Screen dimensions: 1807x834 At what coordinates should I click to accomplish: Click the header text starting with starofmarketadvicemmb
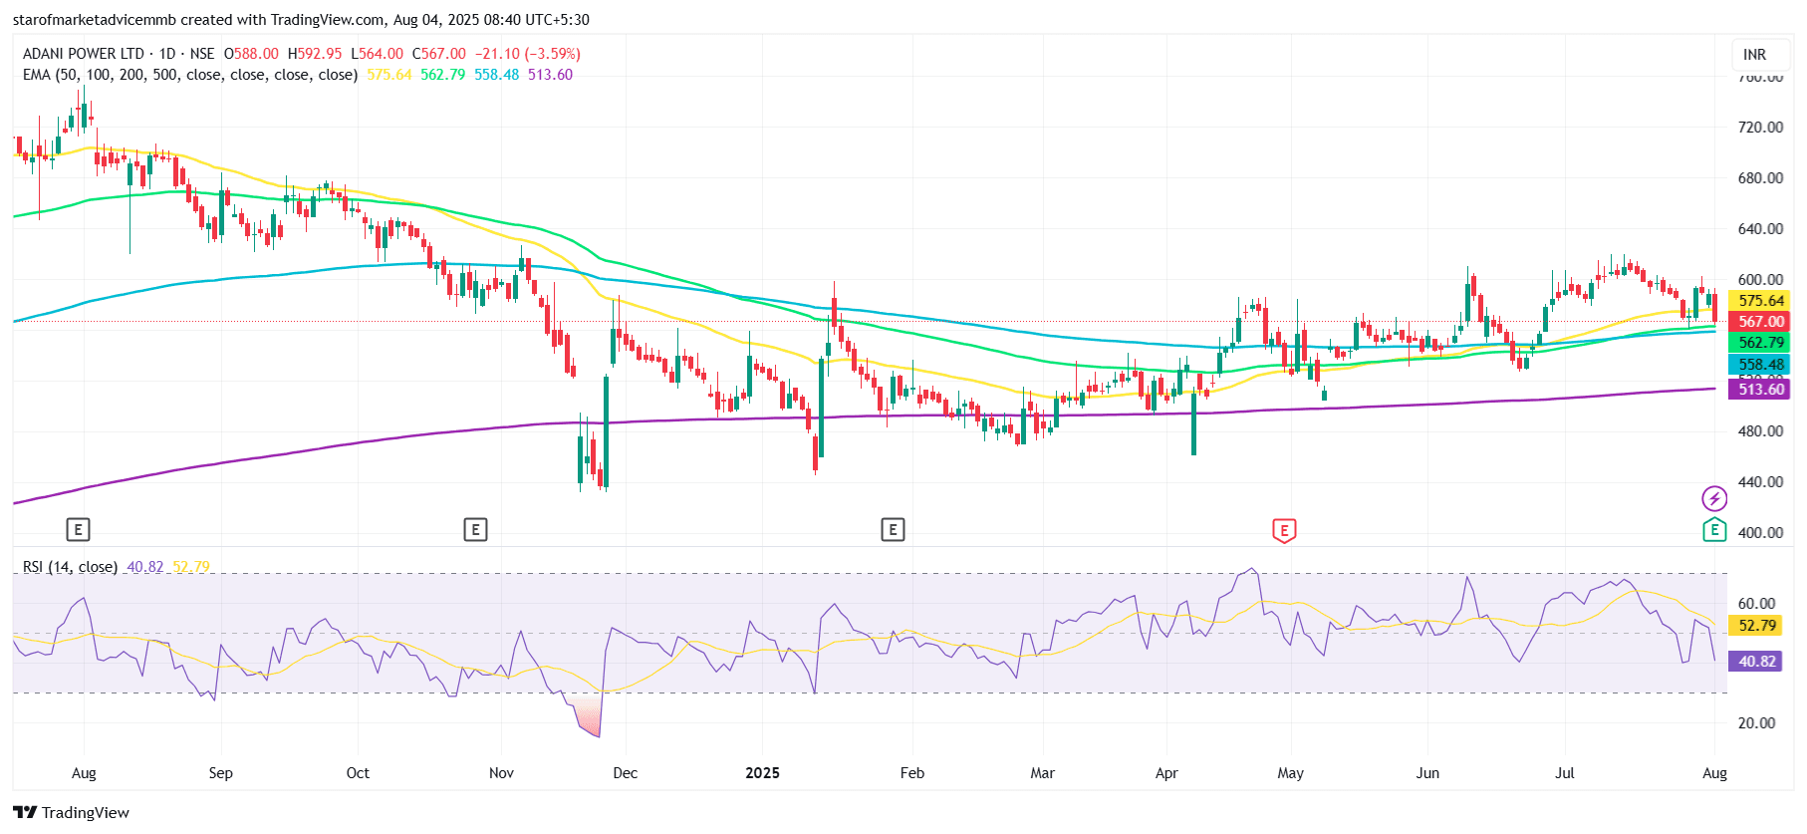(x=301, y=20)
